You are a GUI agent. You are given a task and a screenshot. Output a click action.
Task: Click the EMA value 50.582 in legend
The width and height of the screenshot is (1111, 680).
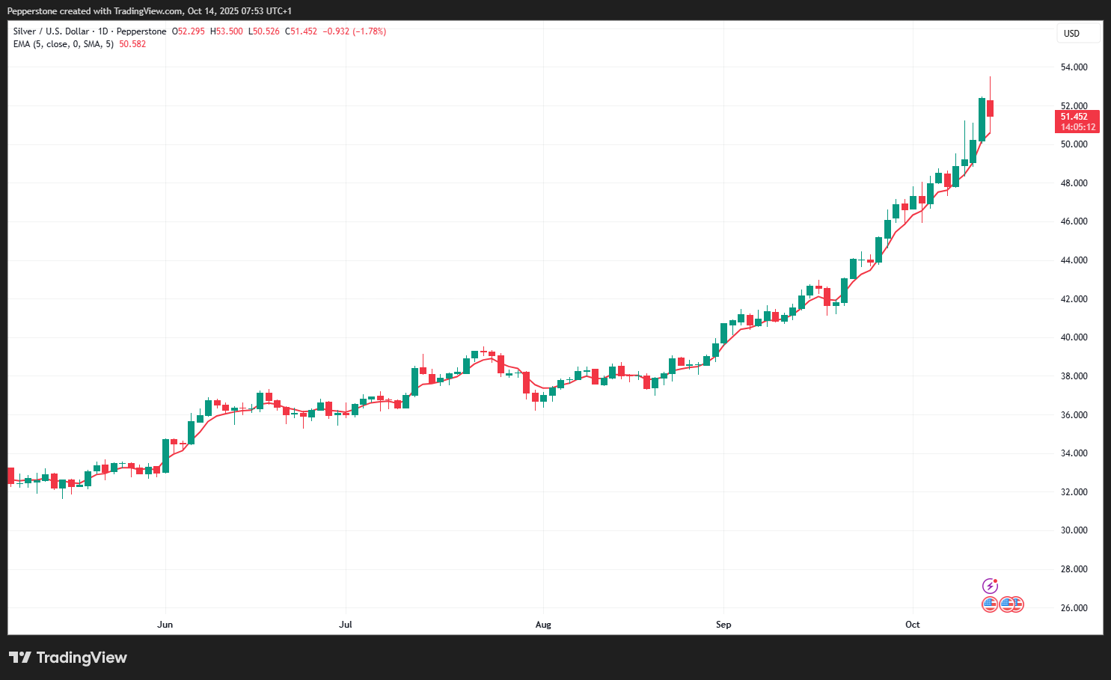pyautogui.click(x=132, y=44)
